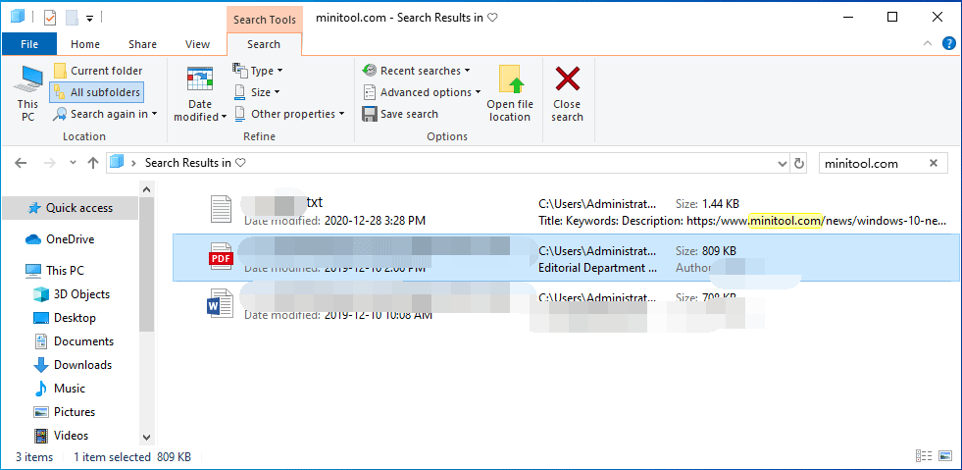Click the Forward navigation arrow
Viewport: 962px width, 470px height.
[50, 163]
